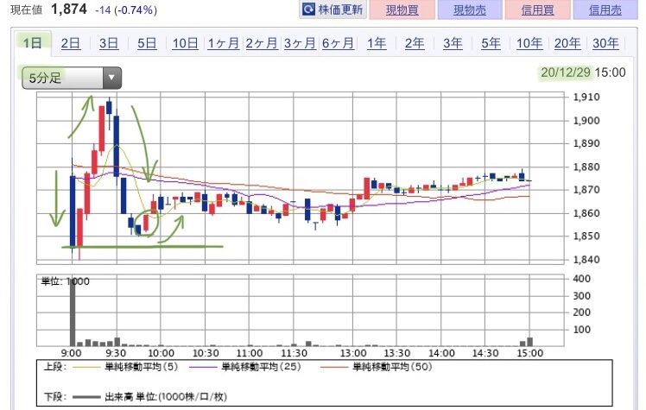View the 20年 chart range

567,43
